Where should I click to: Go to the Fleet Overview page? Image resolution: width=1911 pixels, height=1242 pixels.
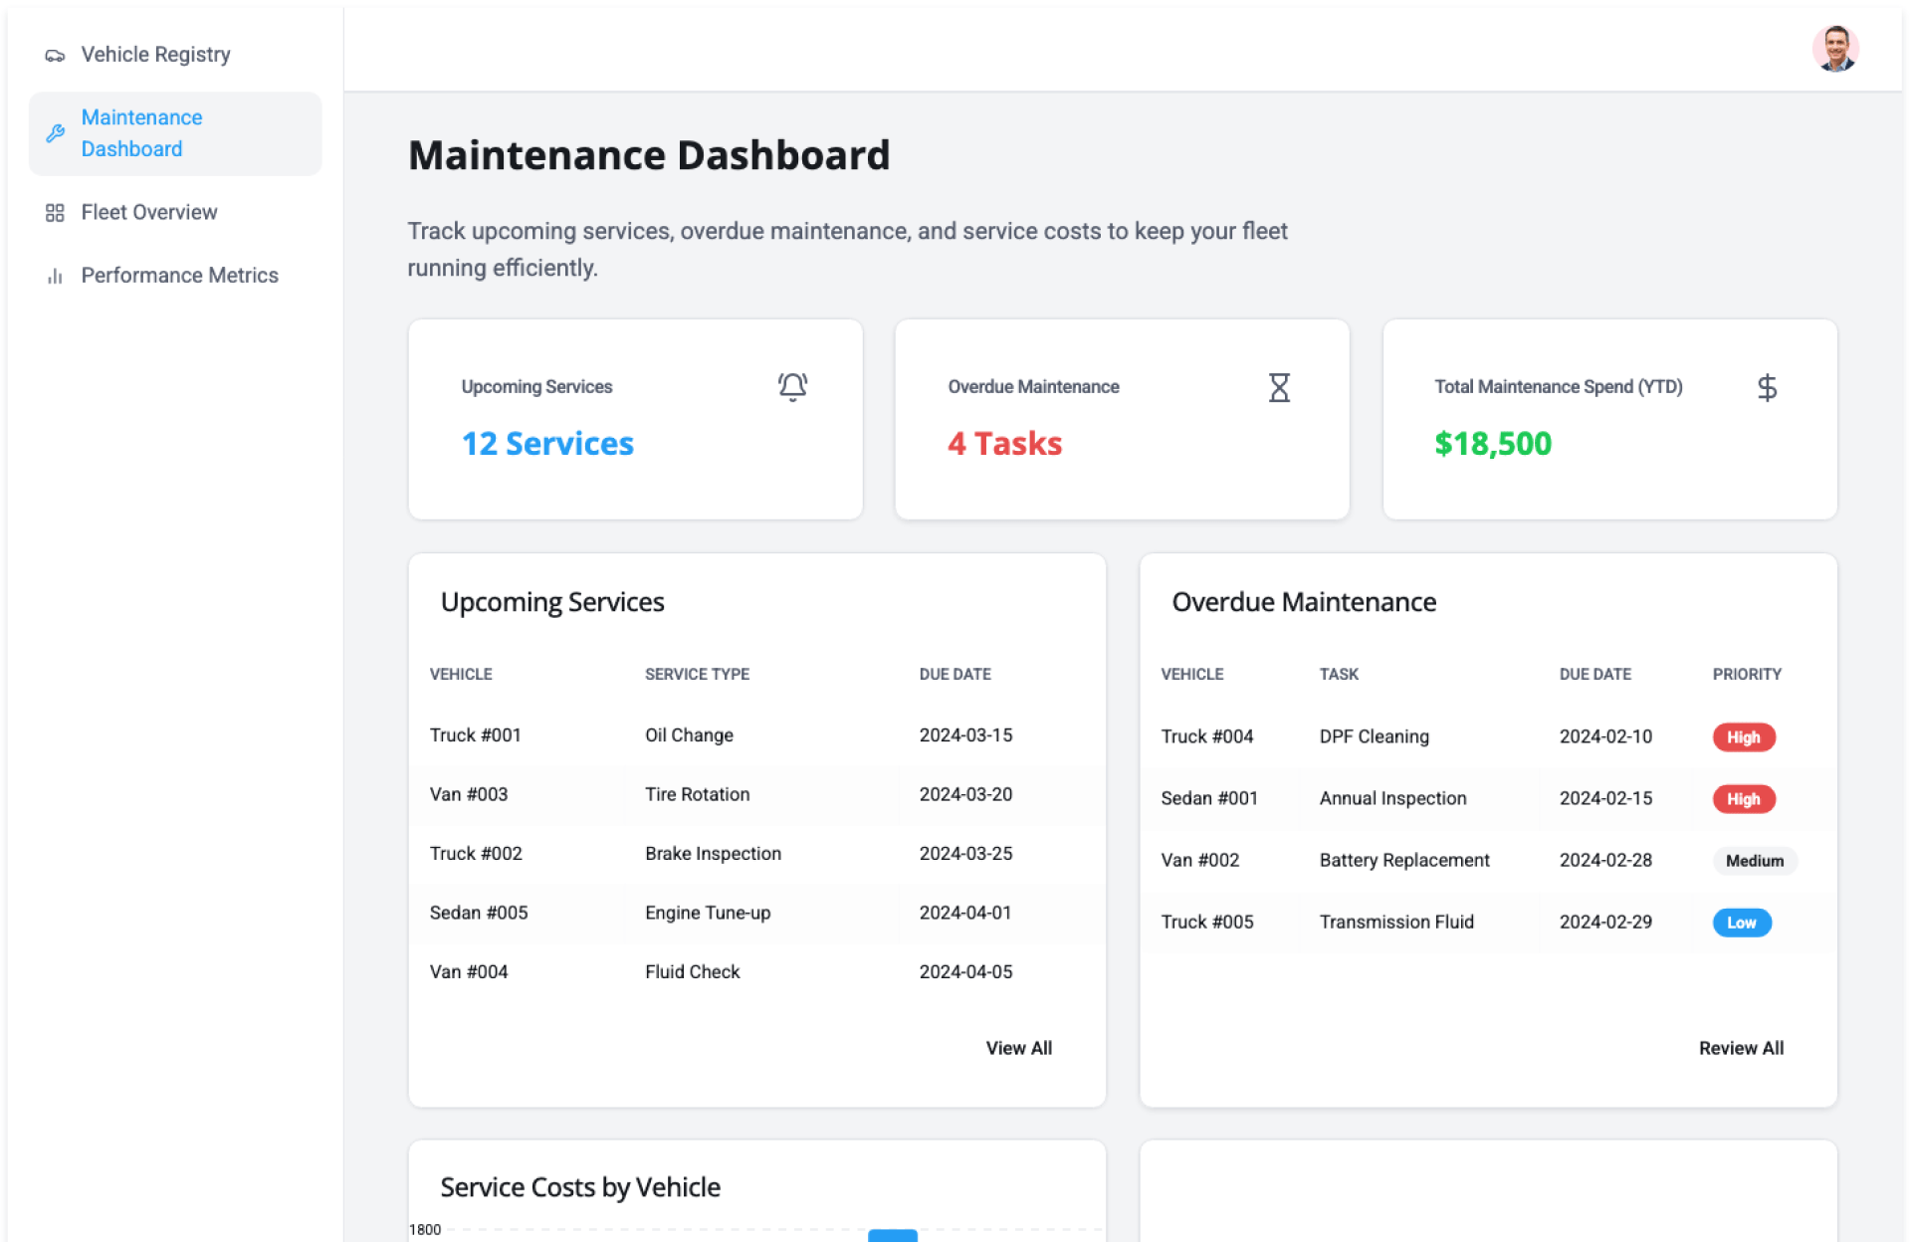(149, 212)
